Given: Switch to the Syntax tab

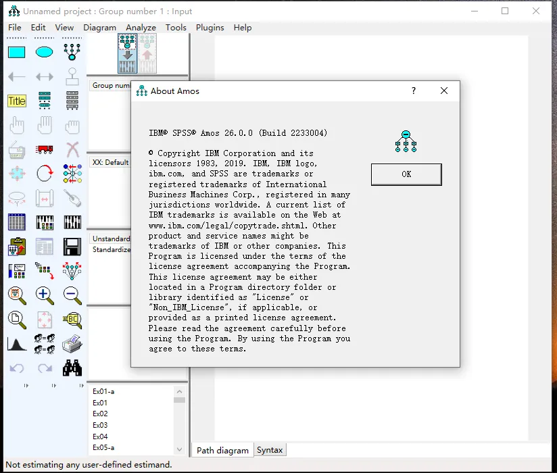Looking at the screenshot, I should coord(270,450).
